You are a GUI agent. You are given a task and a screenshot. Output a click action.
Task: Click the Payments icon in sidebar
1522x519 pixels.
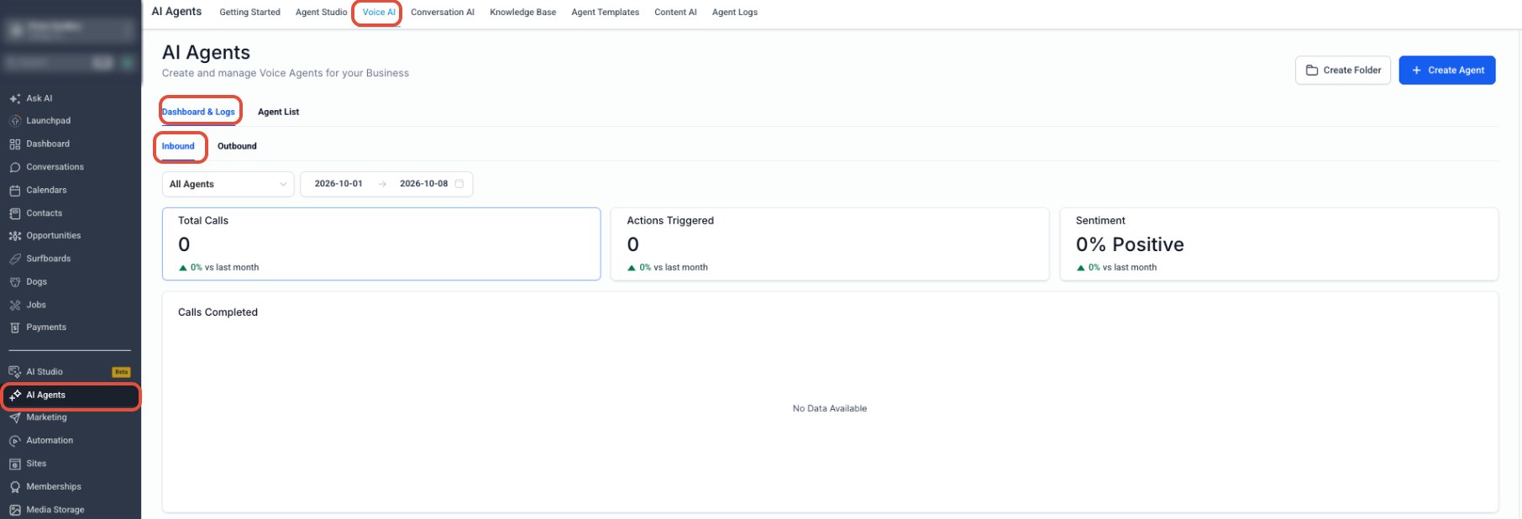click(x=15, y=328)
